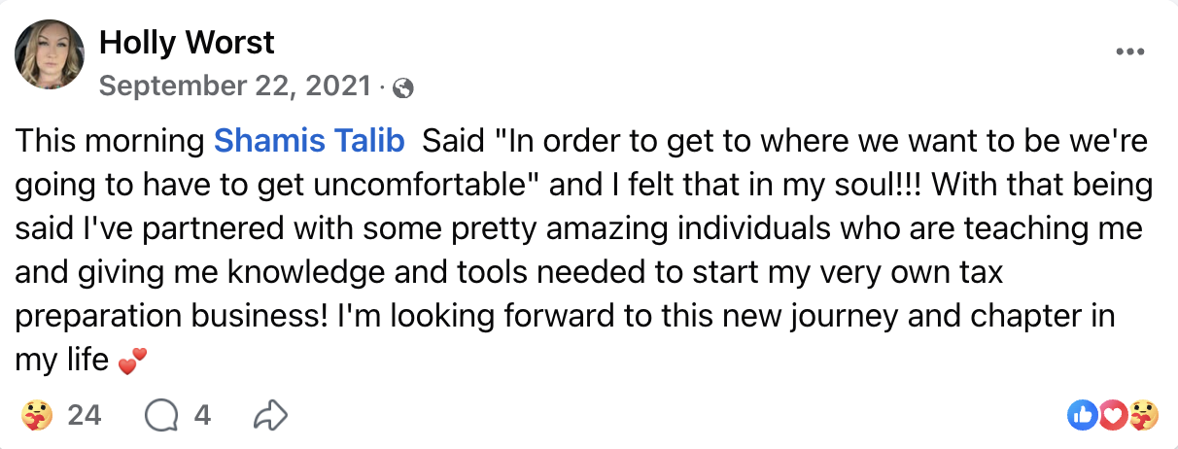Show the 4 comments

(202, 416)
